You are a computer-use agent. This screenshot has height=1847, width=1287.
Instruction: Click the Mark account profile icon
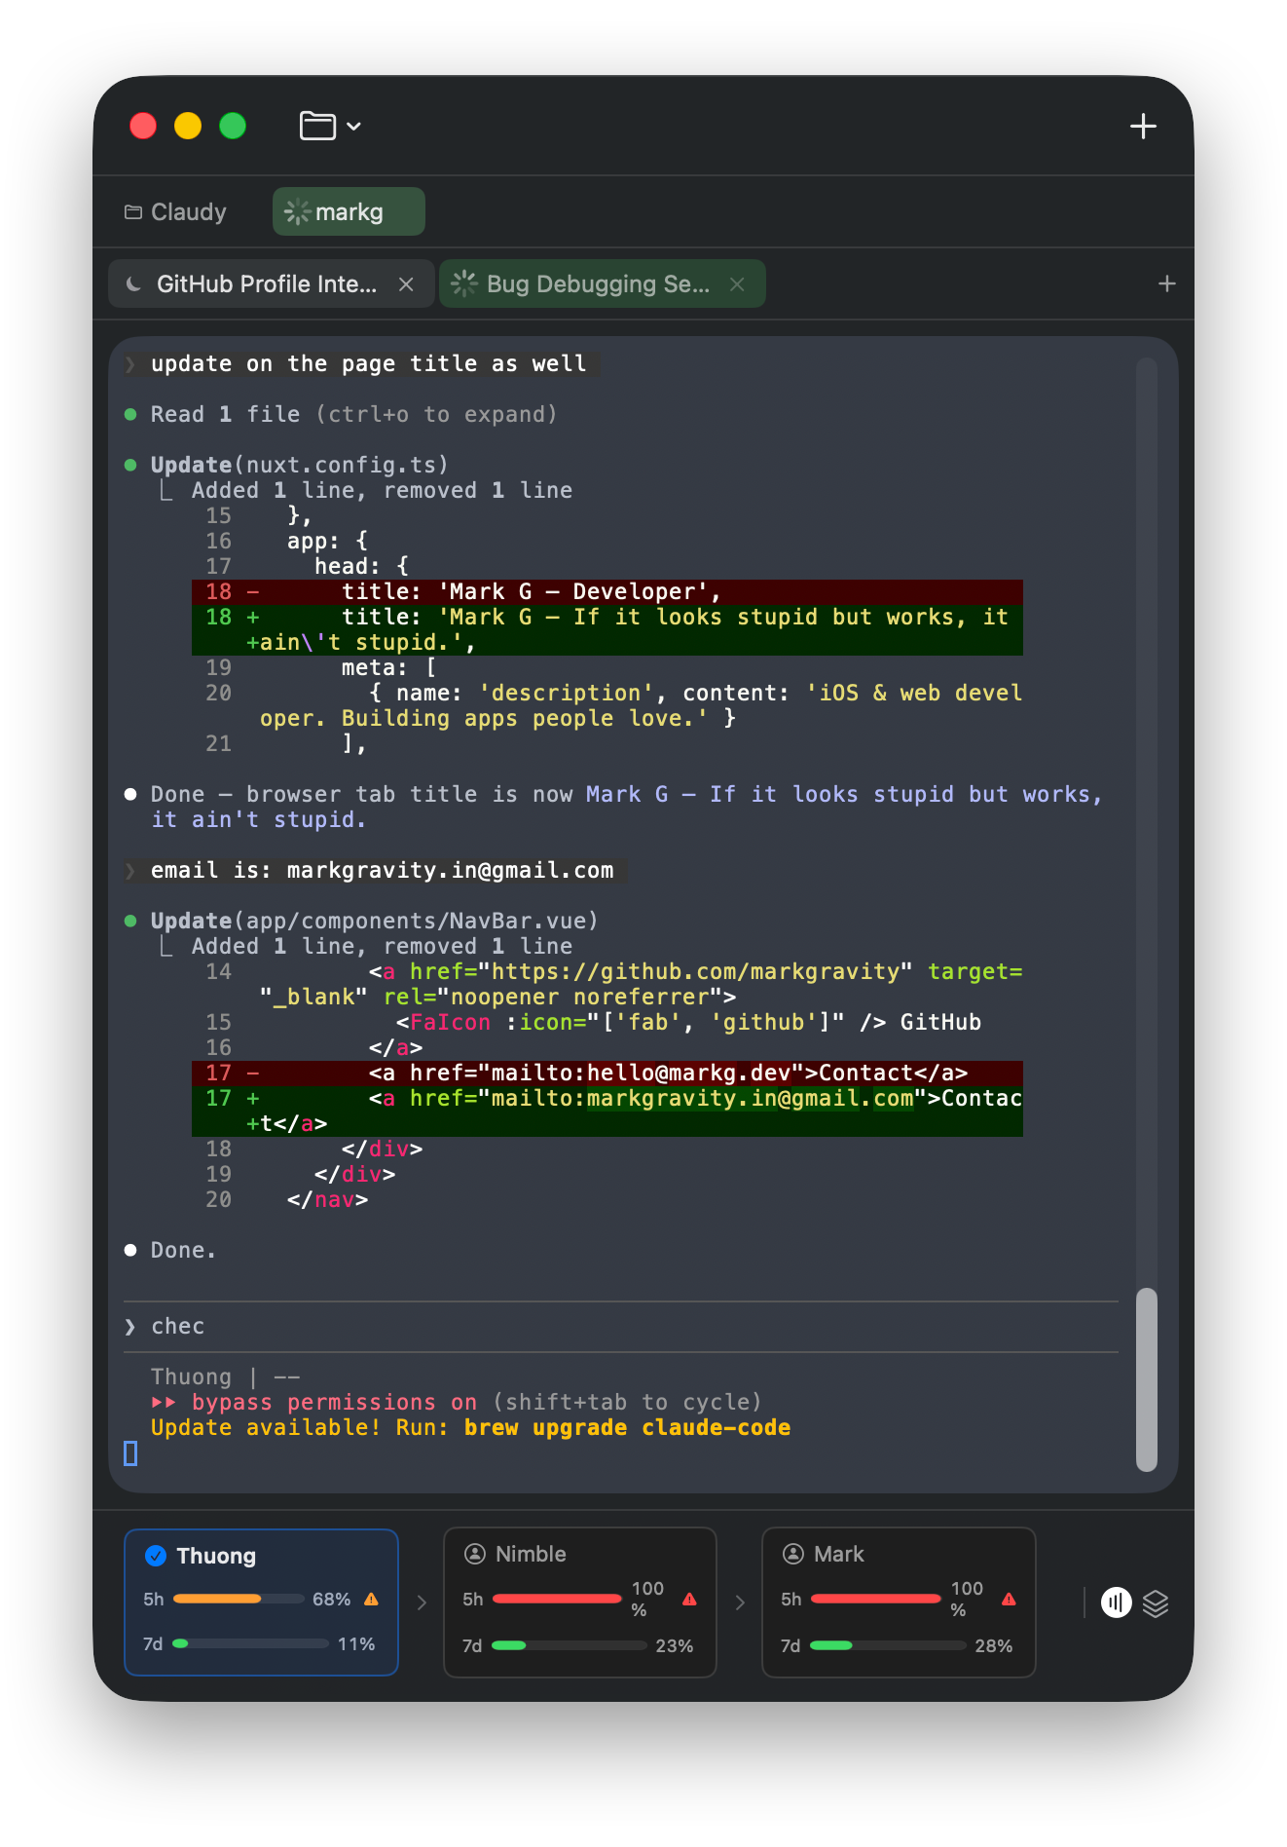click(x=793, y=1554)
